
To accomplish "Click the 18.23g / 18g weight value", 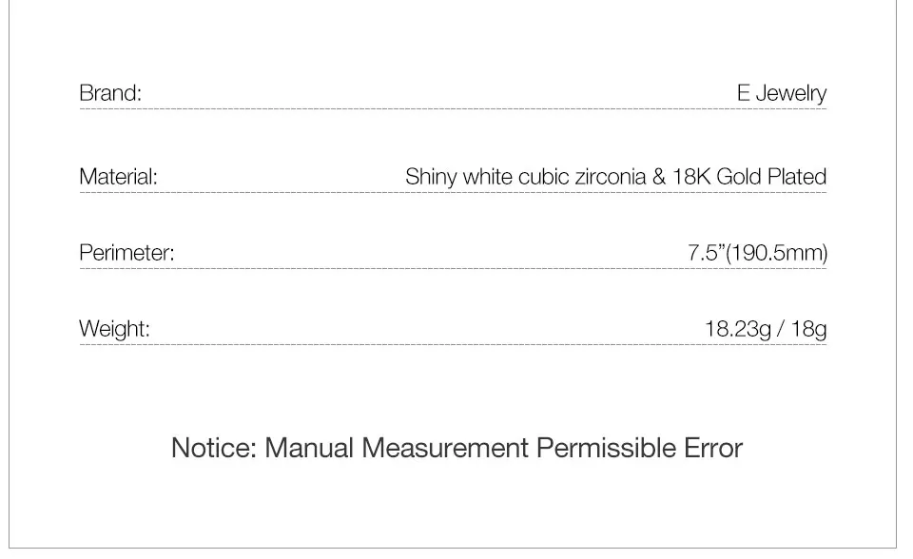I will [766, 329].
